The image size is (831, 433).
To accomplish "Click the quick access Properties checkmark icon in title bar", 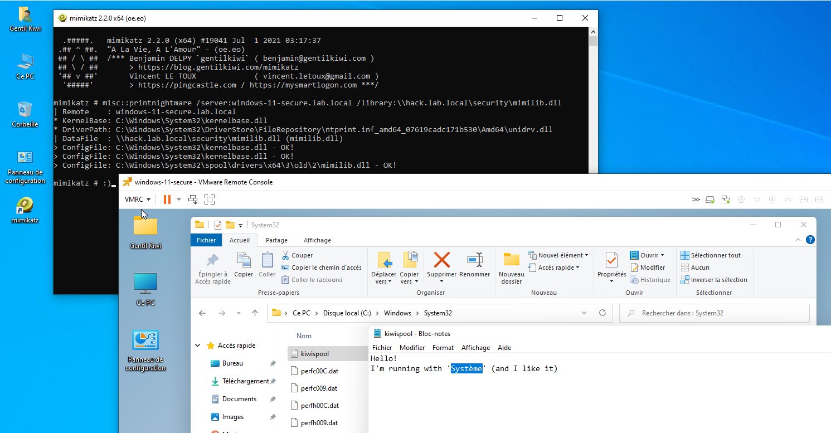I will coord(218,225).
